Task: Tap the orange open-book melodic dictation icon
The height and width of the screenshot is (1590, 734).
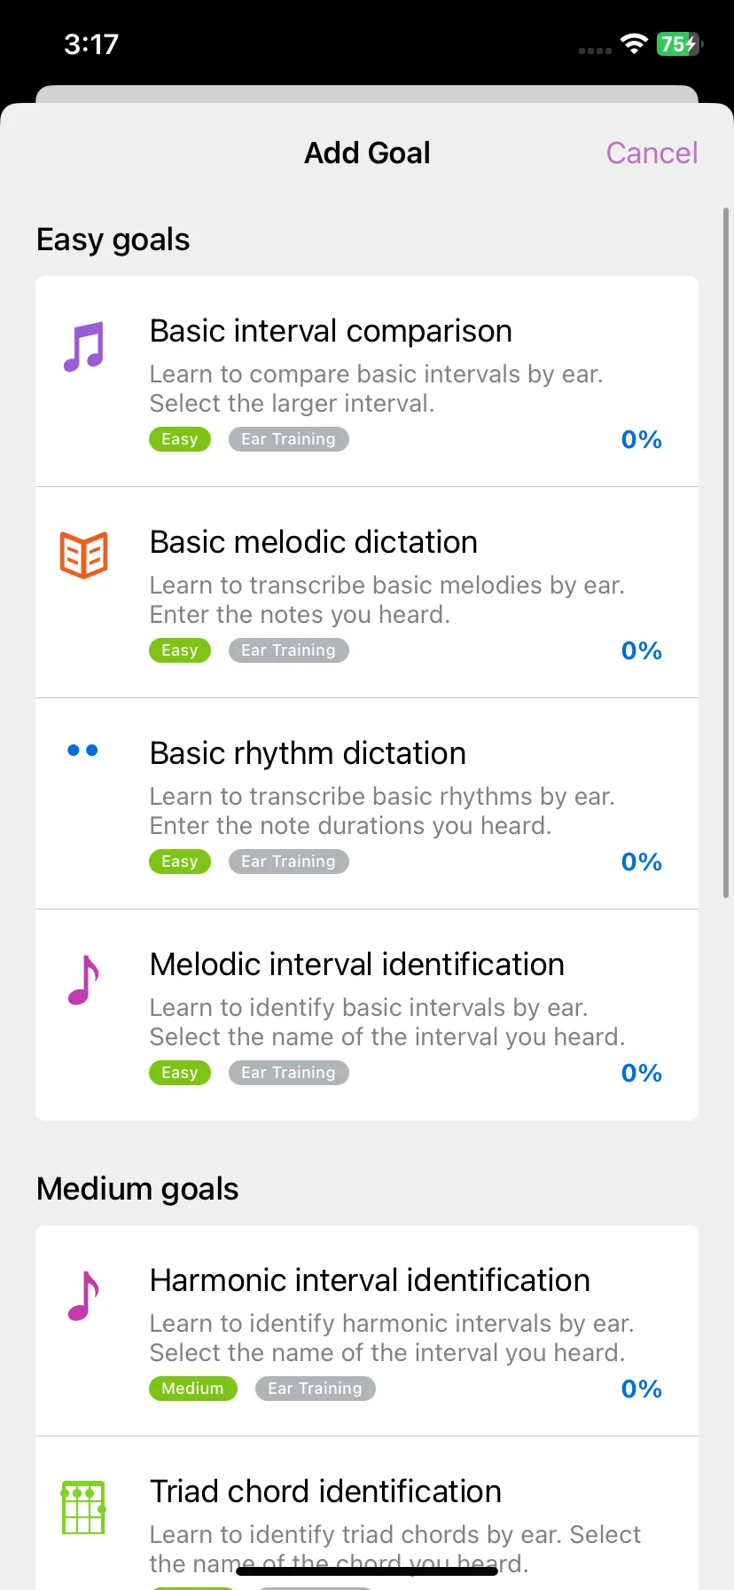Action: pyautogui.click(x=84, y=555)
